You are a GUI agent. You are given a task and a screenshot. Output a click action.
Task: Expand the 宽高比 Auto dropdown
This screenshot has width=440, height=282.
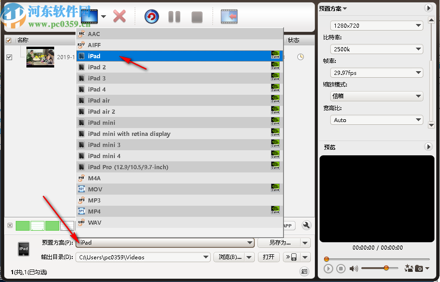376,120
